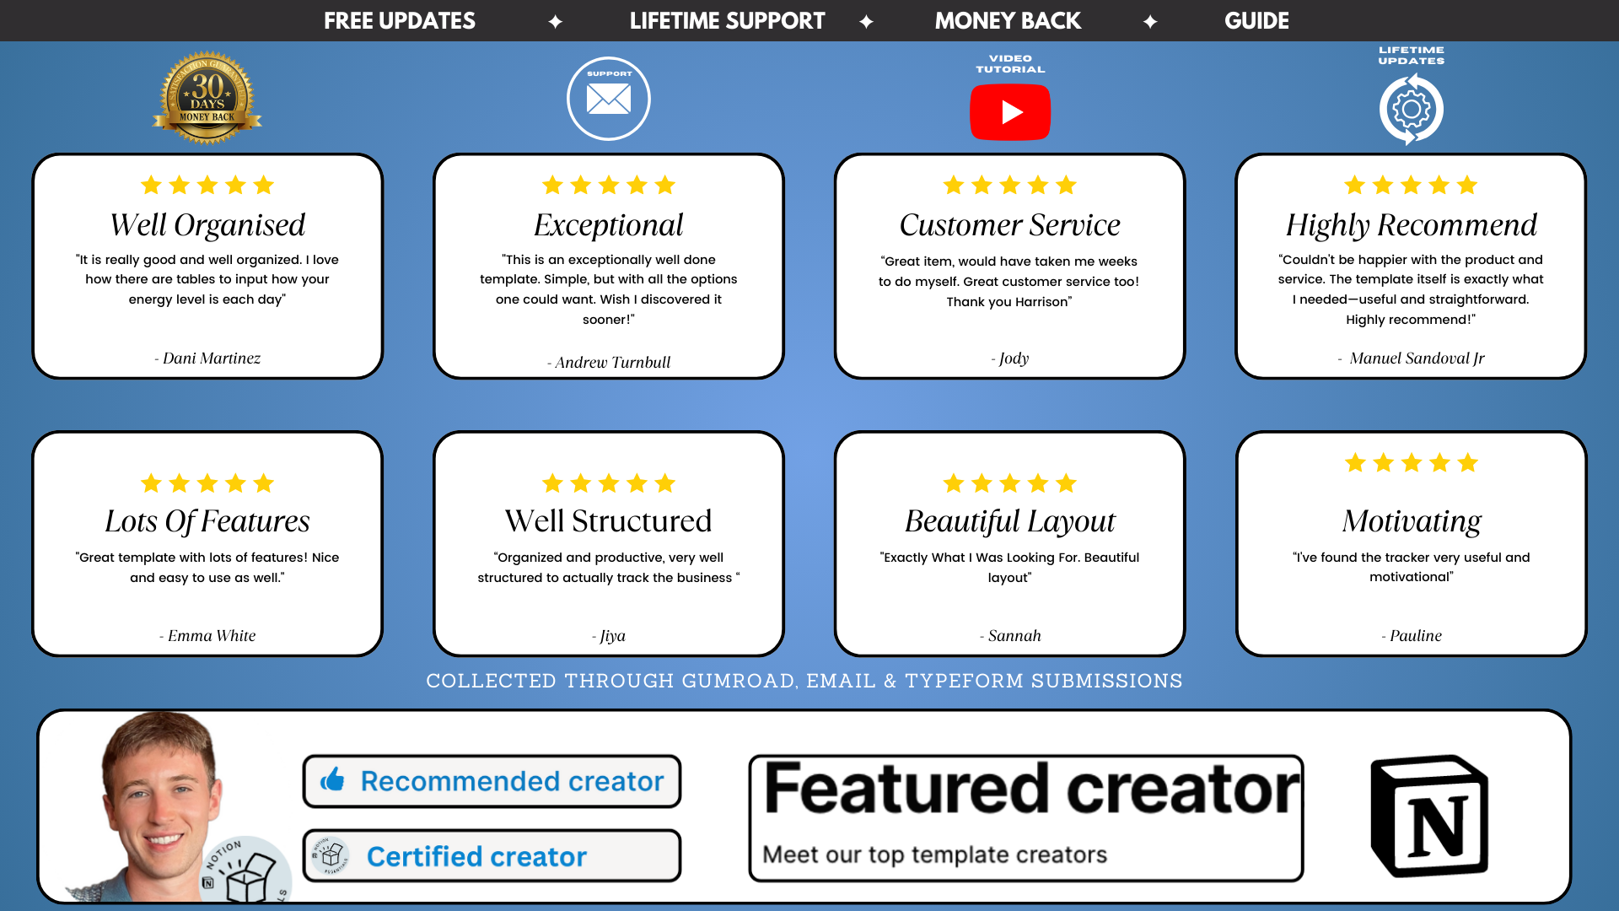The image size is (1619, 911).
Task: Click the Certified creator button
Action: click(492, 856)
